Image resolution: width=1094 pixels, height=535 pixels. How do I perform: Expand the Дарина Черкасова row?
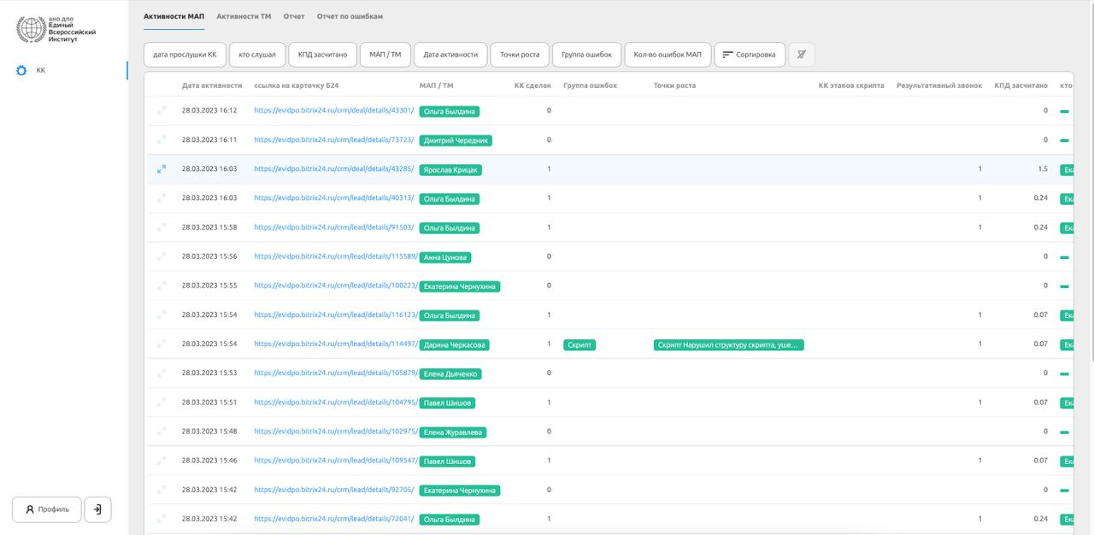(x=162, y=344)
